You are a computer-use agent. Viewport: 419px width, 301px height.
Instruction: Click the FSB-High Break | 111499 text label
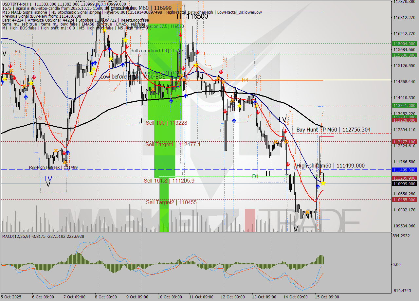click(54, 167)
